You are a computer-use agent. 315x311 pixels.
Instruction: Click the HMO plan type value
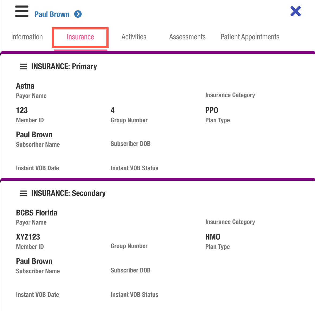tap(213, 237)
